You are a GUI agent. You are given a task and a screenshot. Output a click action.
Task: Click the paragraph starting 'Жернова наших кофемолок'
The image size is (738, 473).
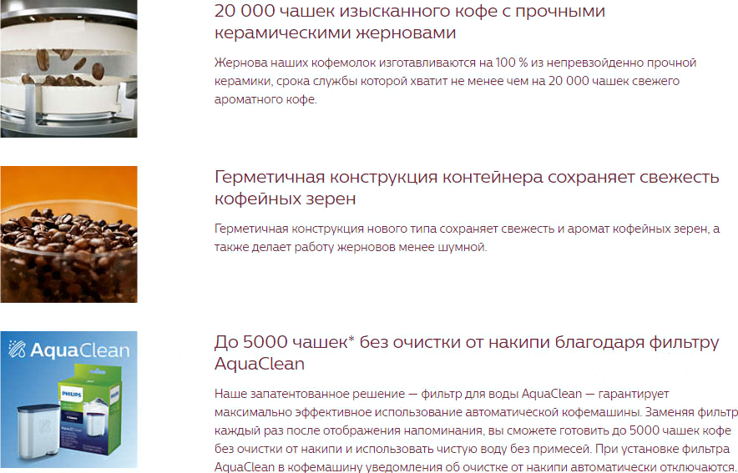[x=455, y=81]
